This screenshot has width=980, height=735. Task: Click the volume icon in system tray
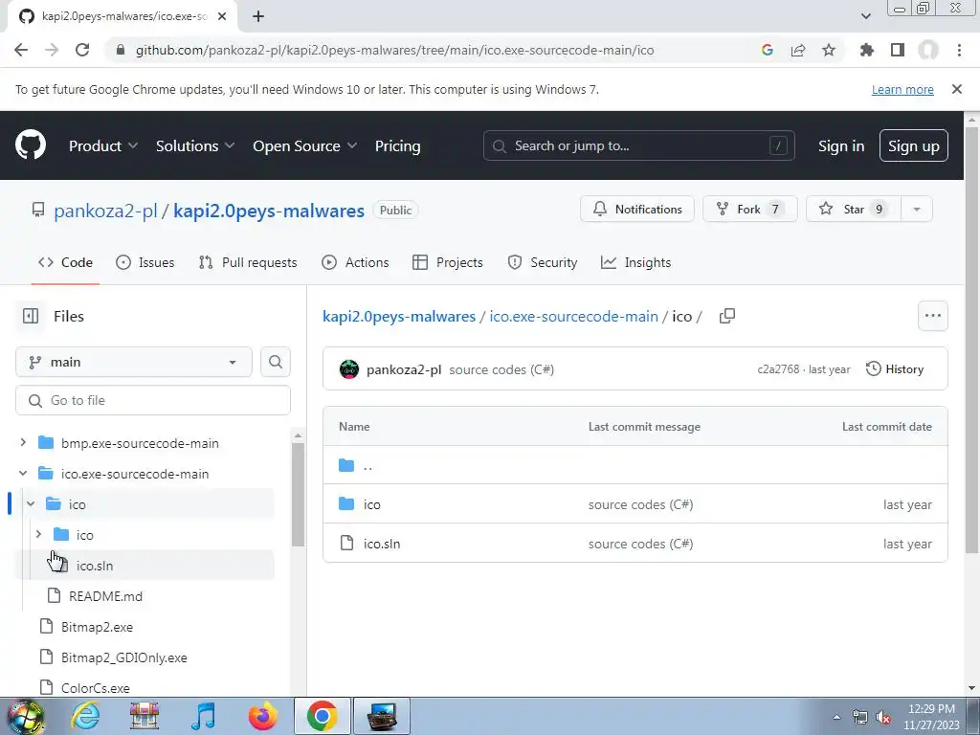pyautogui.click(x=883, y=717)
